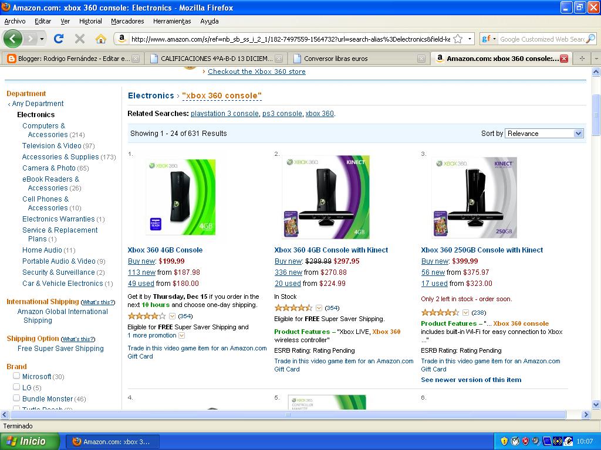601x450 pixels.
Task: Open the Home page icon
Action: [101, 39]
